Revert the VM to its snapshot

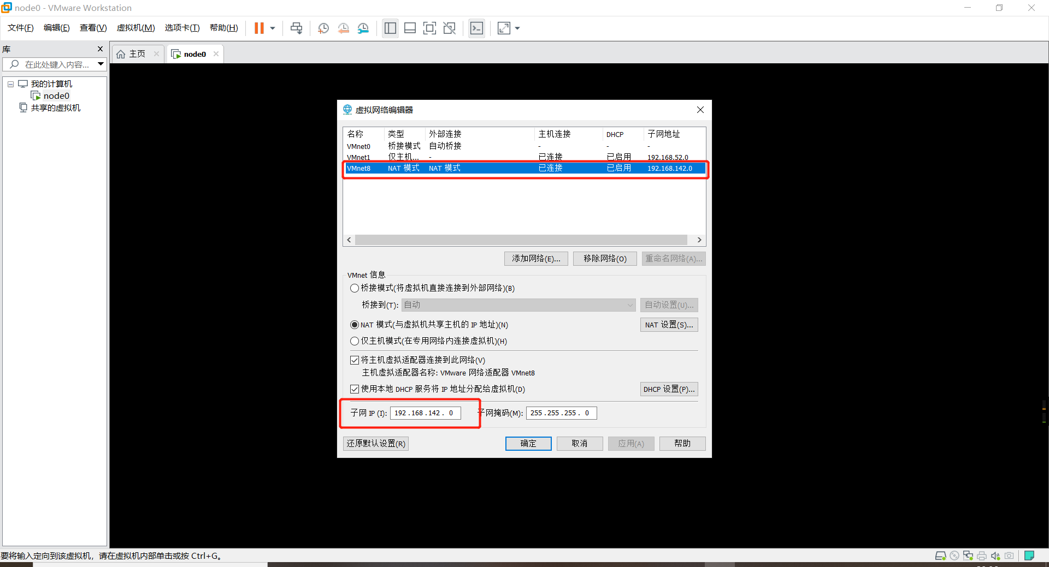pyautogui.click(x=344, y=28)
